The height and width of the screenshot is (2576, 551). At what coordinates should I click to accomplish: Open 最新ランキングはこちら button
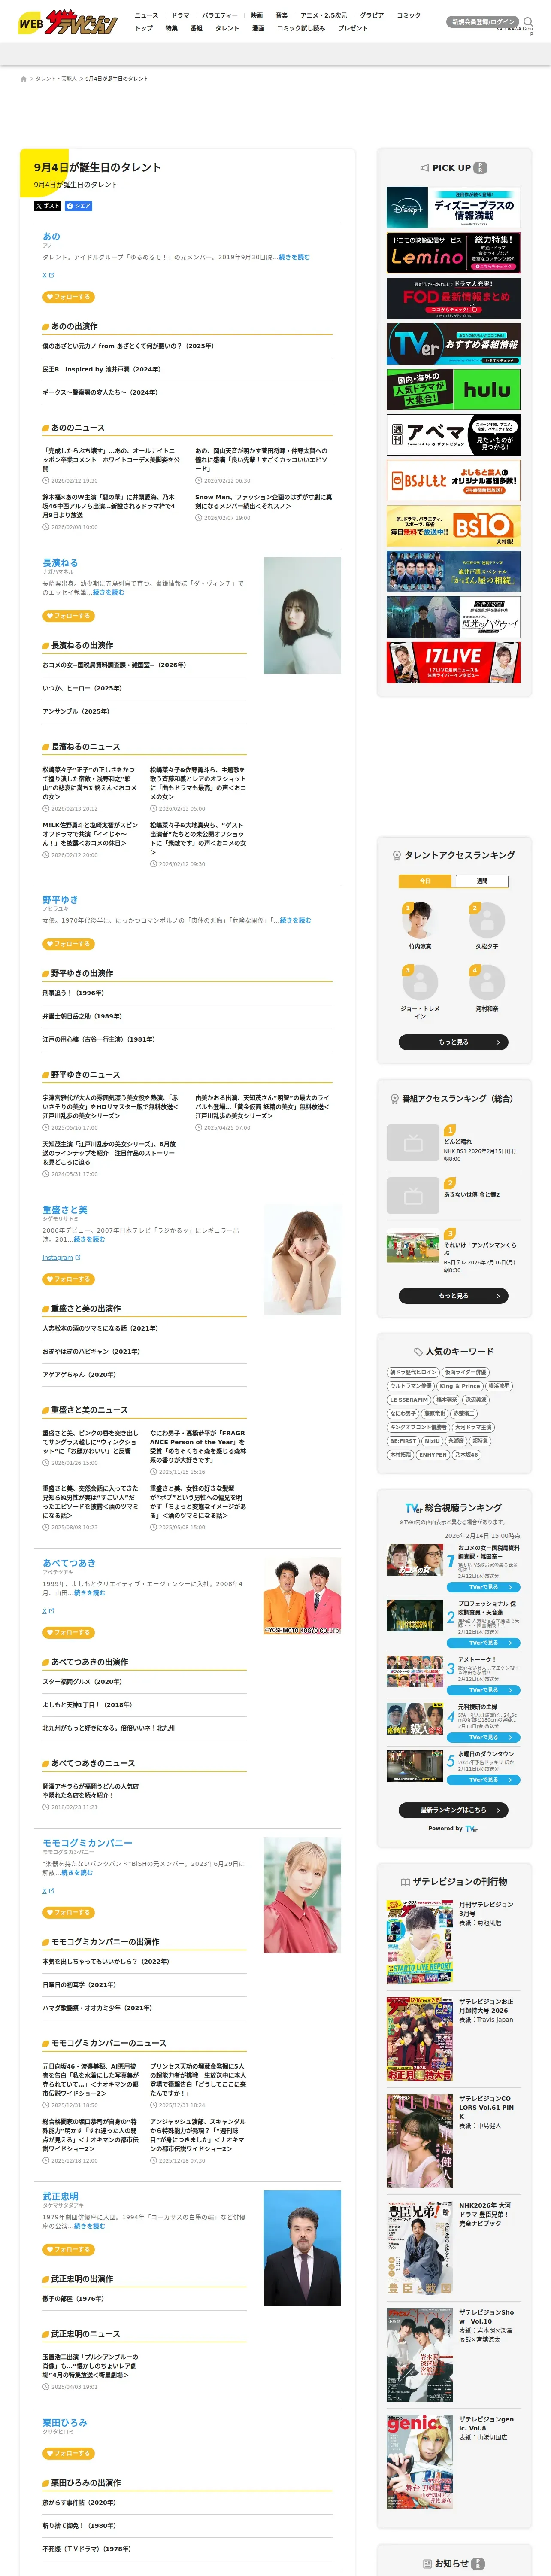click(x=453, y=1810)
